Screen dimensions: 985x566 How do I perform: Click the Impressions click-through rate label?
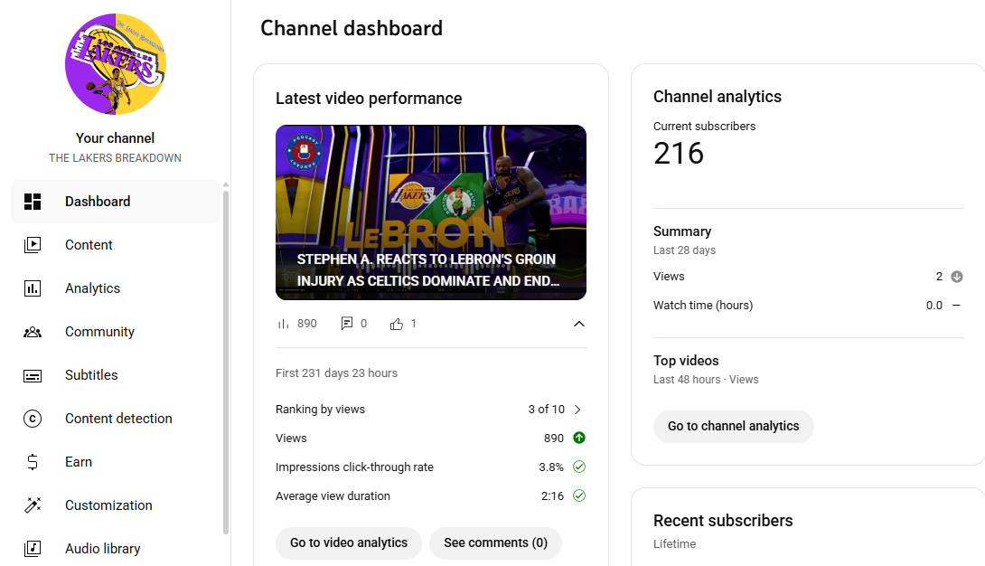(x=354, y=467)
